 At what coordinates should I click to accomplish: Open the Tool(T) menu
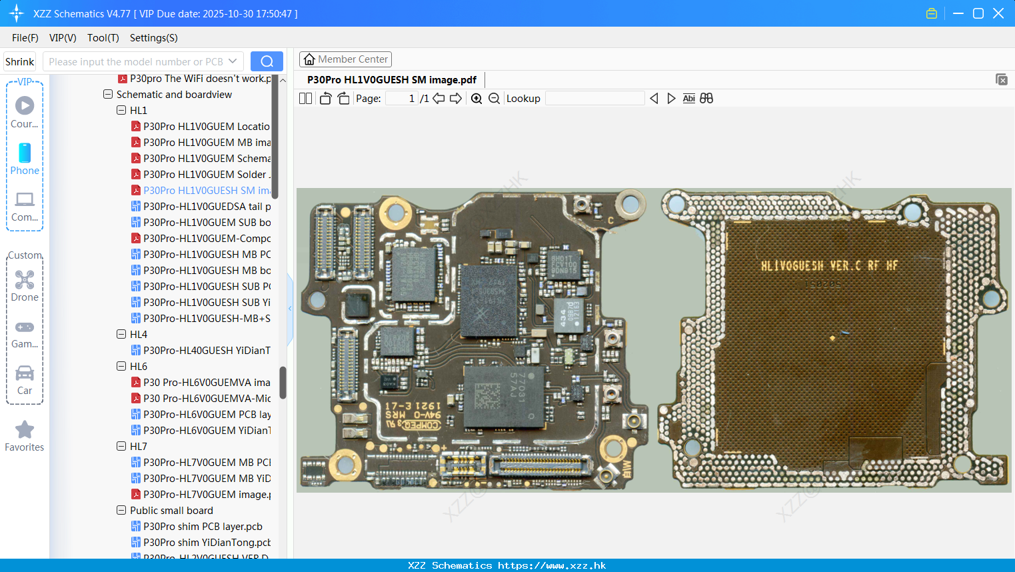coord(103,38)
